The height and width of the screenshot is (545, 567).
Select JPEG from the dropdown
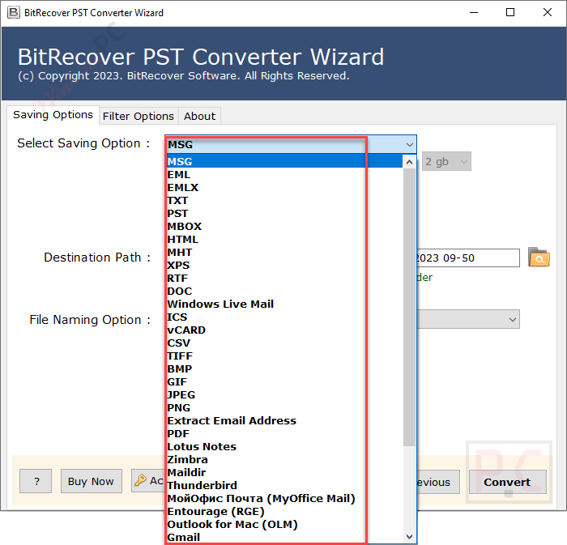(284, 395)
